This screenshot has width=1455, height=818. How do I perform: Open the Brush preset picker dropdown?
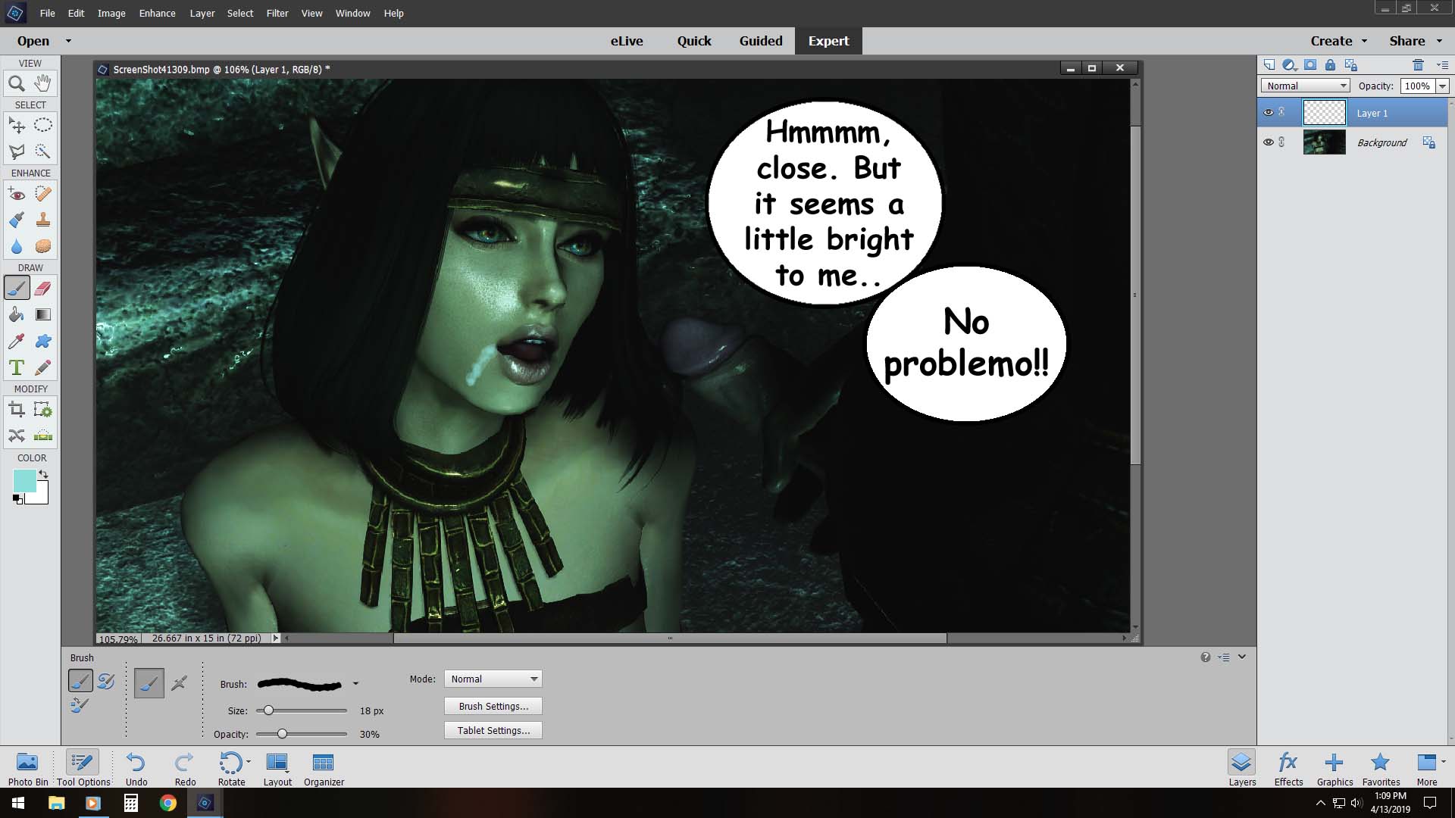pyautogui.click(x=355, y=684)
